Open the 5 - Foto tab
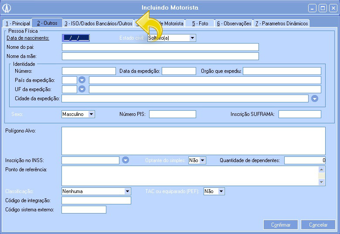 click(x=200, y=24)
